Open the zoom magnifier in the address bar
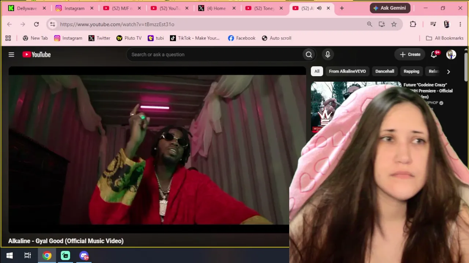The height and width of the screenshot is (263, 469). (x=369, y=24)
